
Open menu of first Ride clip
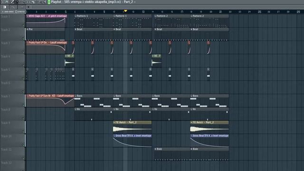(155, 149)
